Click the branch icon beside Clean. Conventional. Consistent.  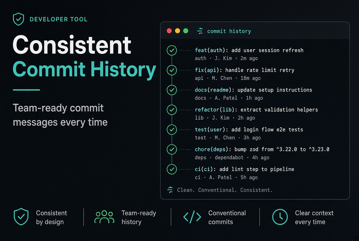coord(170,190)
